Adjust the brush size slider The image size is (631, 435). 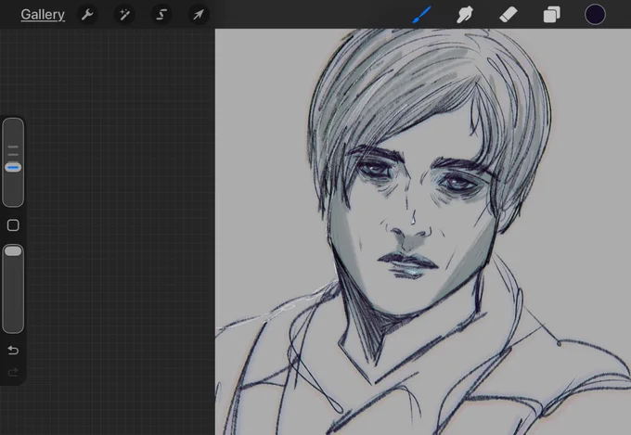tap(13, 162)
